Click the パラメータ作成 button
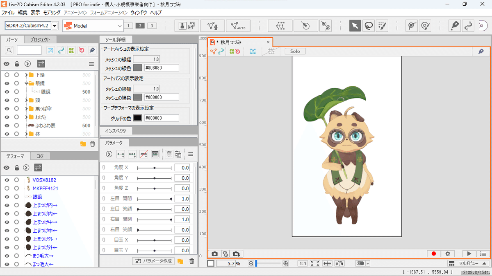 (x=153, y=261)
